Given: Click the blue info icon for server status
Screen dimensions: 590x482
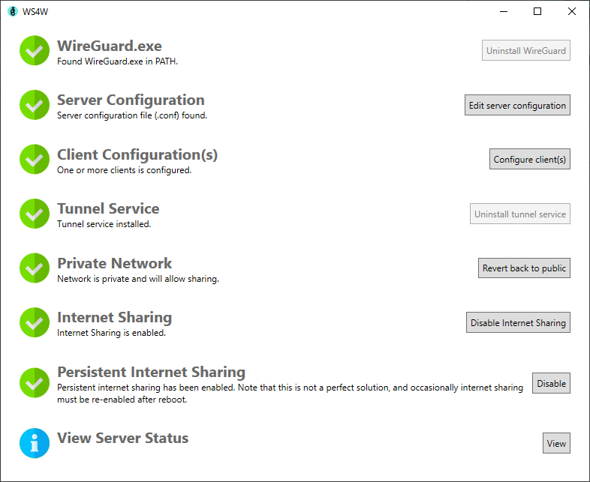Looking at the screenshot, I should click(x=34, y=443).
